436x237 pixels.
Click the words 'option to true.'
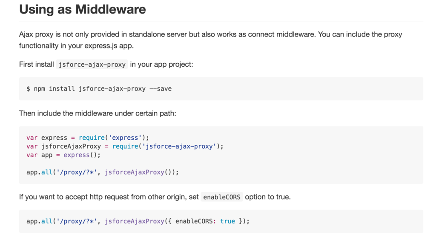point(268,197)
